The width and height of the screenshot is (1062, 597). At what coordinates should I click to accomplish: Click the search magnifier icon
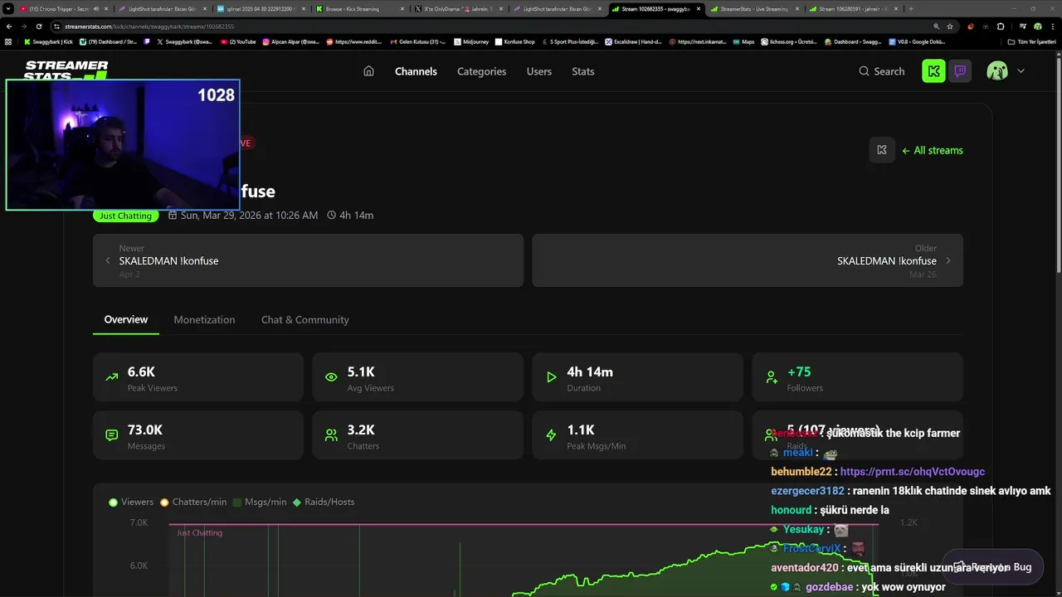(x=864, y=71)
